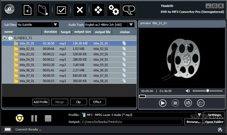The height and width of the screenshot is (135, 227).
Task: Pause the conversion
Action: (34, 118)
